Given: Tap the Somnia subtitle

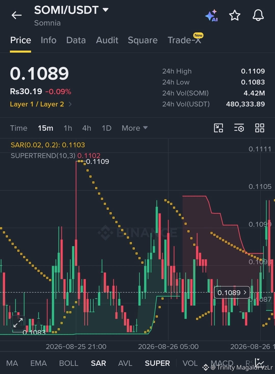Looking at the screenshot, I should point(47,23).
